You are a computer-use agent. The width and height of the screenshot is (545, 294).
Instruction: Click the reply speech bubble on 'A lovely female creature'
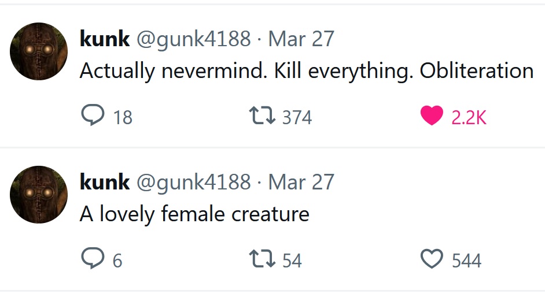click(x=93, y=259)
